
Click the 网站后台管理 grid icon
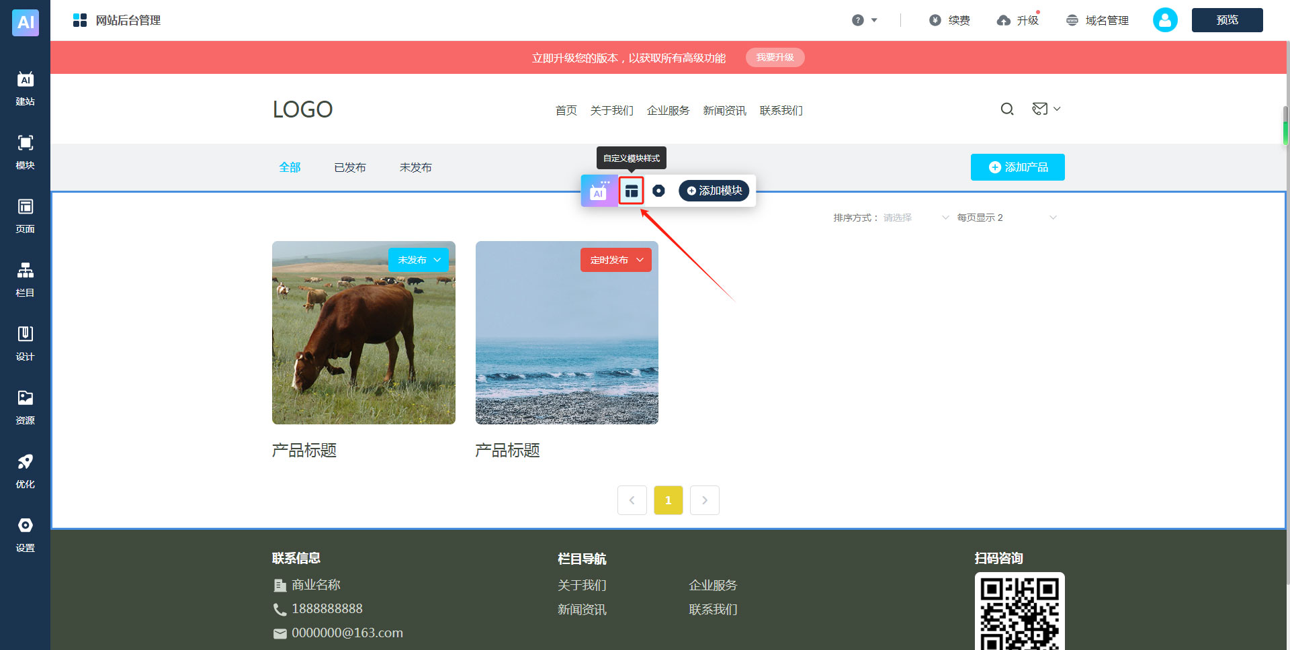pyautogui.click(x=80, y=20)
